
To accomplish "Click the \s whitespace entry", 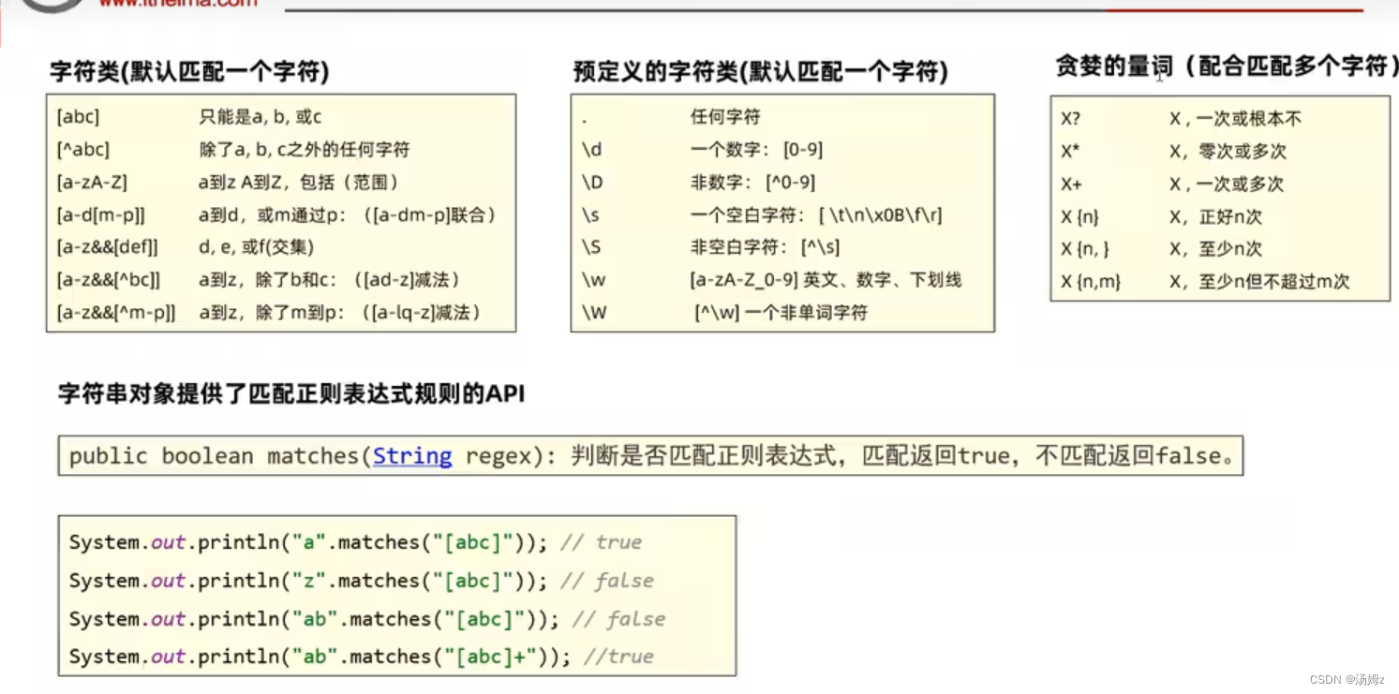I will (x=590, y=214).
